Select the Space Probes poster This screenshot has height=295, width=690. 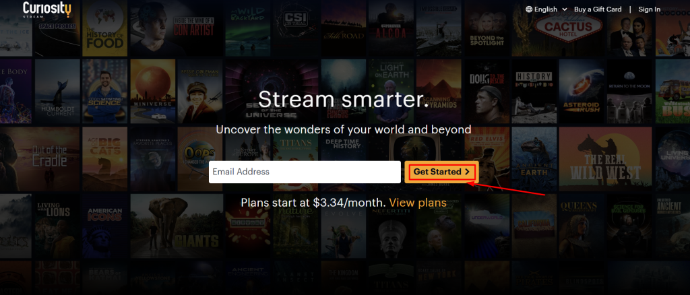pos(57,28)
